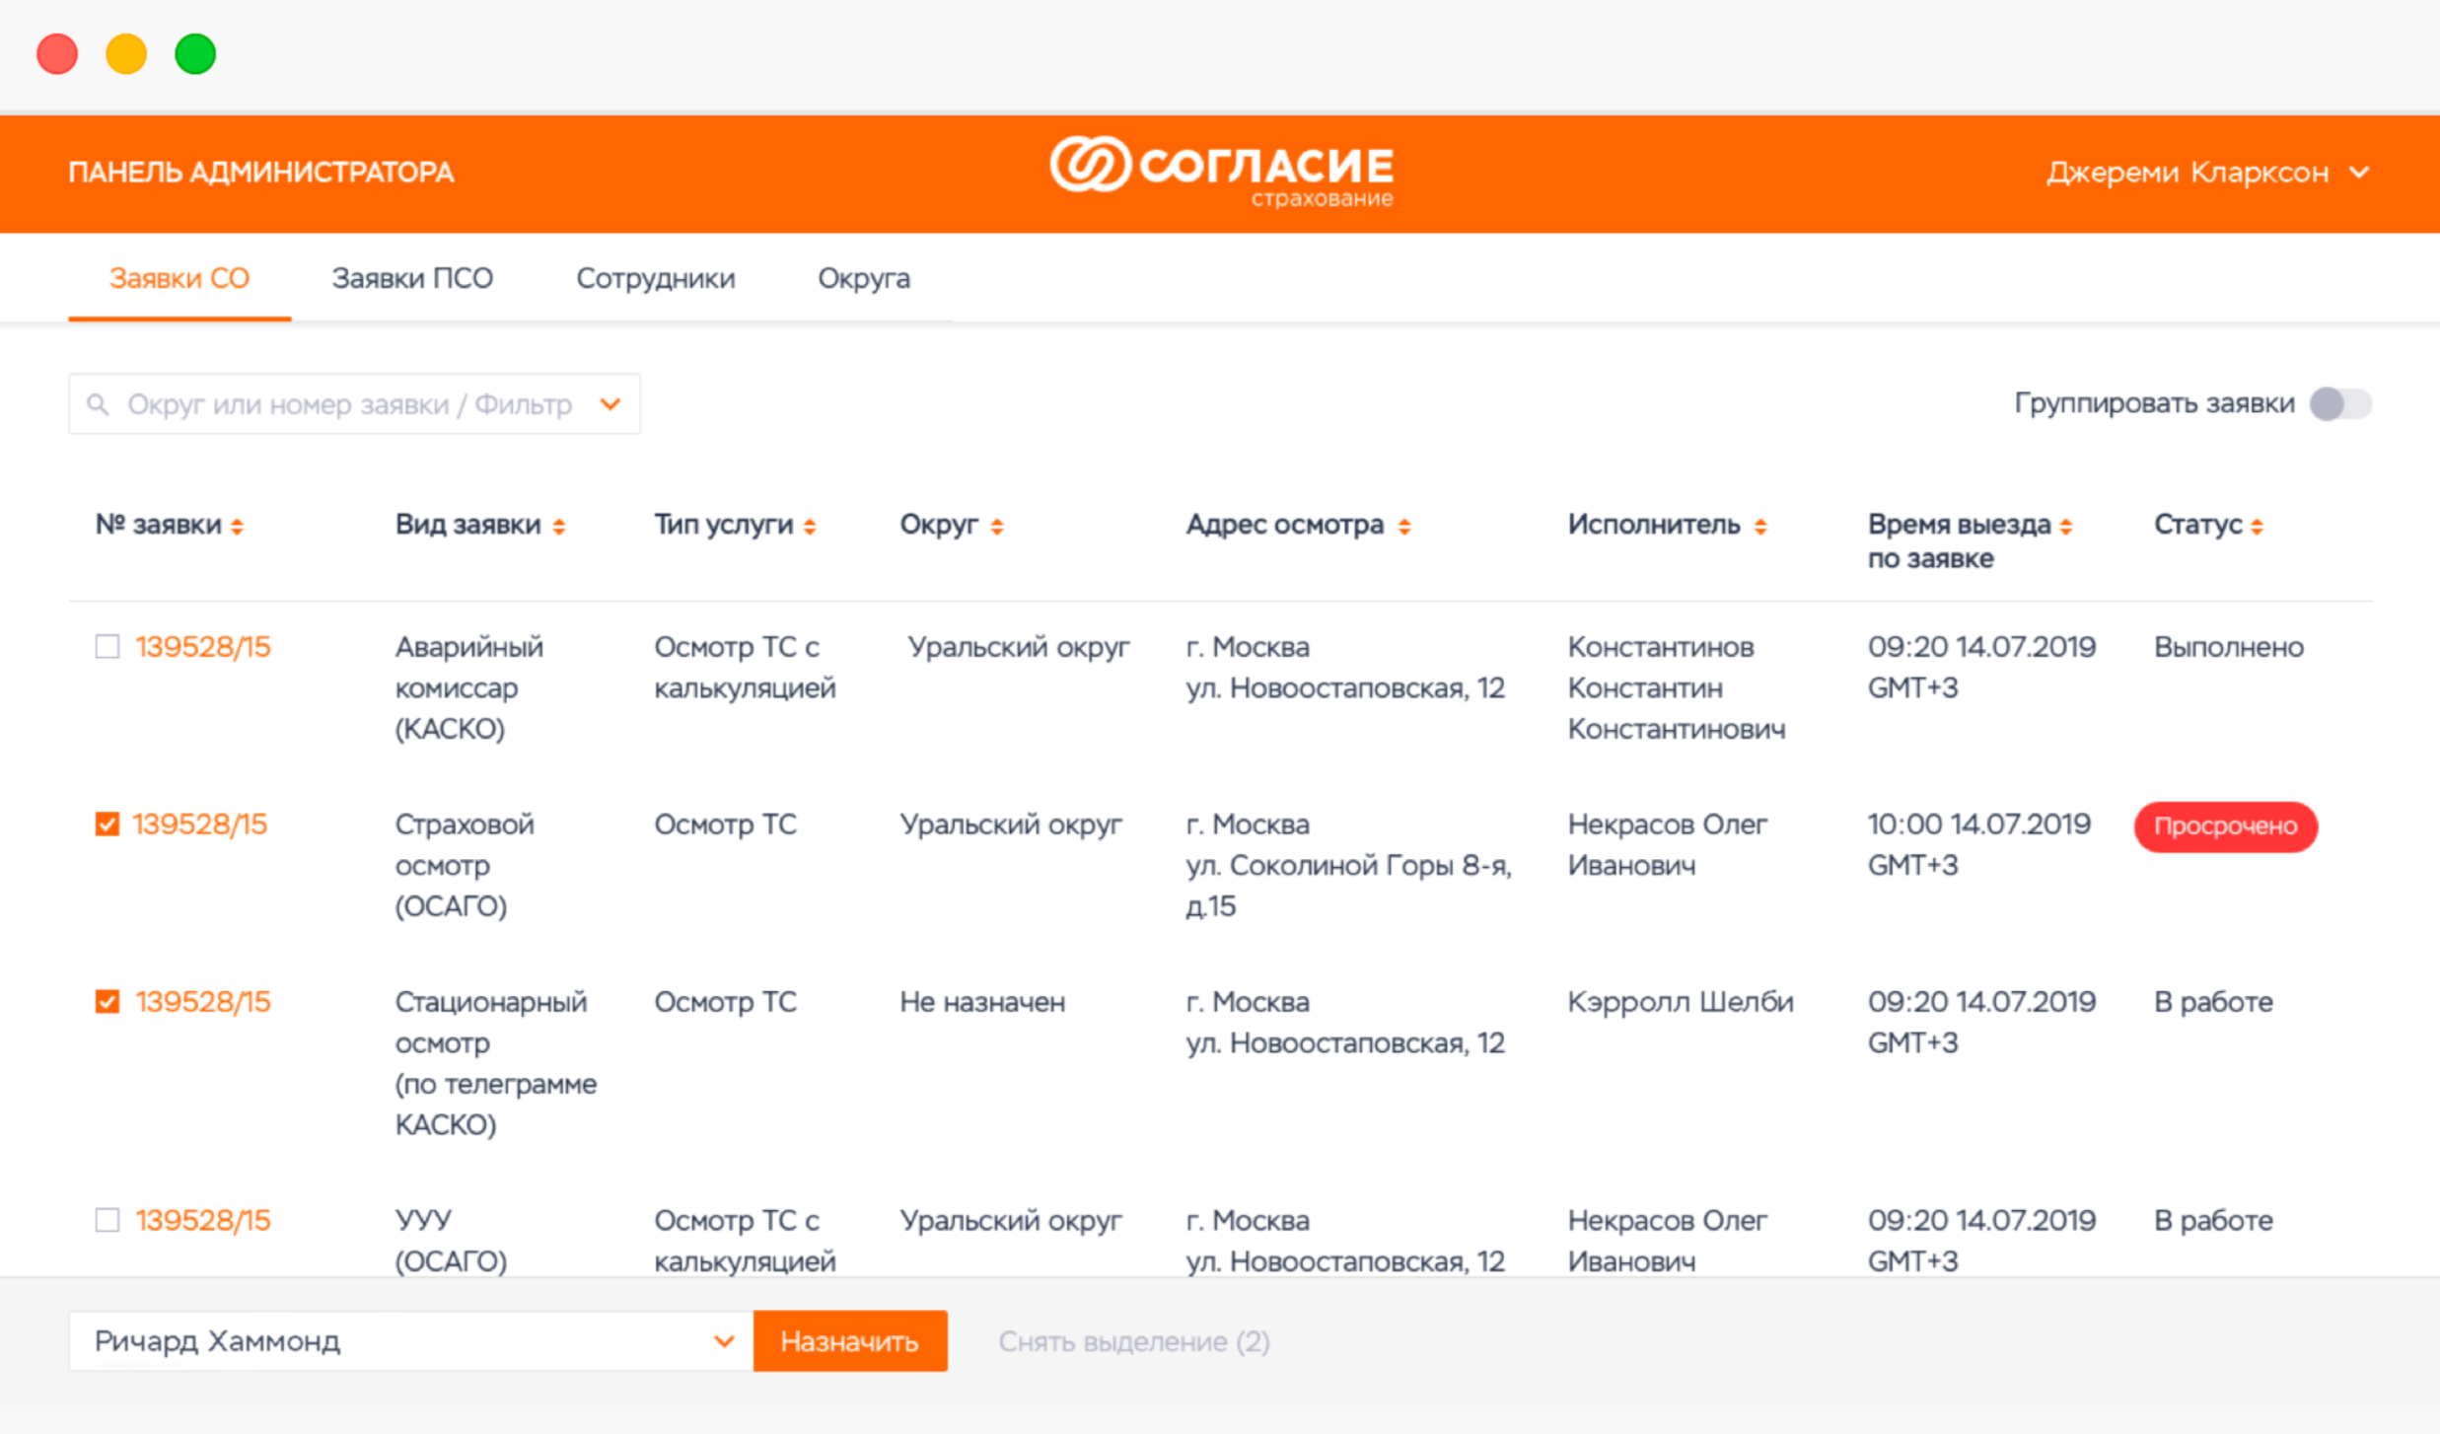The height and width of the screenshot is (1434, 2440).
Task: Open the Ричард Хаммонд assignee dropdown
Action: (x=410, y=1341)
